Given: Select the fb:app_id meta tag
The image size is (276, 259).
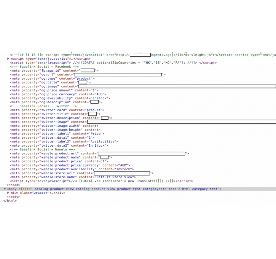Looking at the screenshot, I should click(54, 70).
